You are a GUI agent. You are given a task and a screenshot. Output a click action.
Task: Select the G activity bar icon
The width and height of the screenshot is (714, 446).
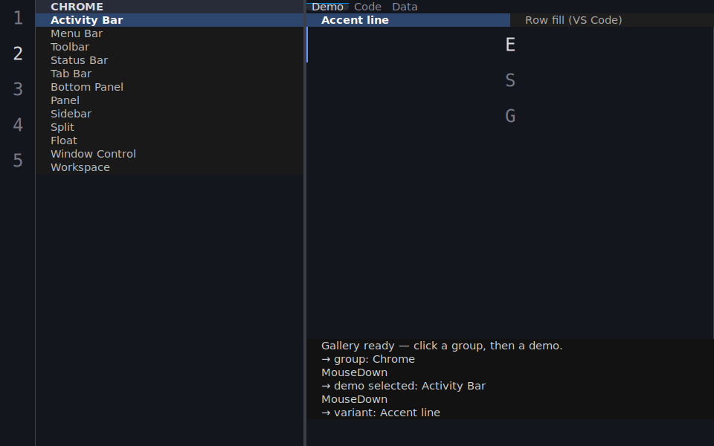(510, 116)
